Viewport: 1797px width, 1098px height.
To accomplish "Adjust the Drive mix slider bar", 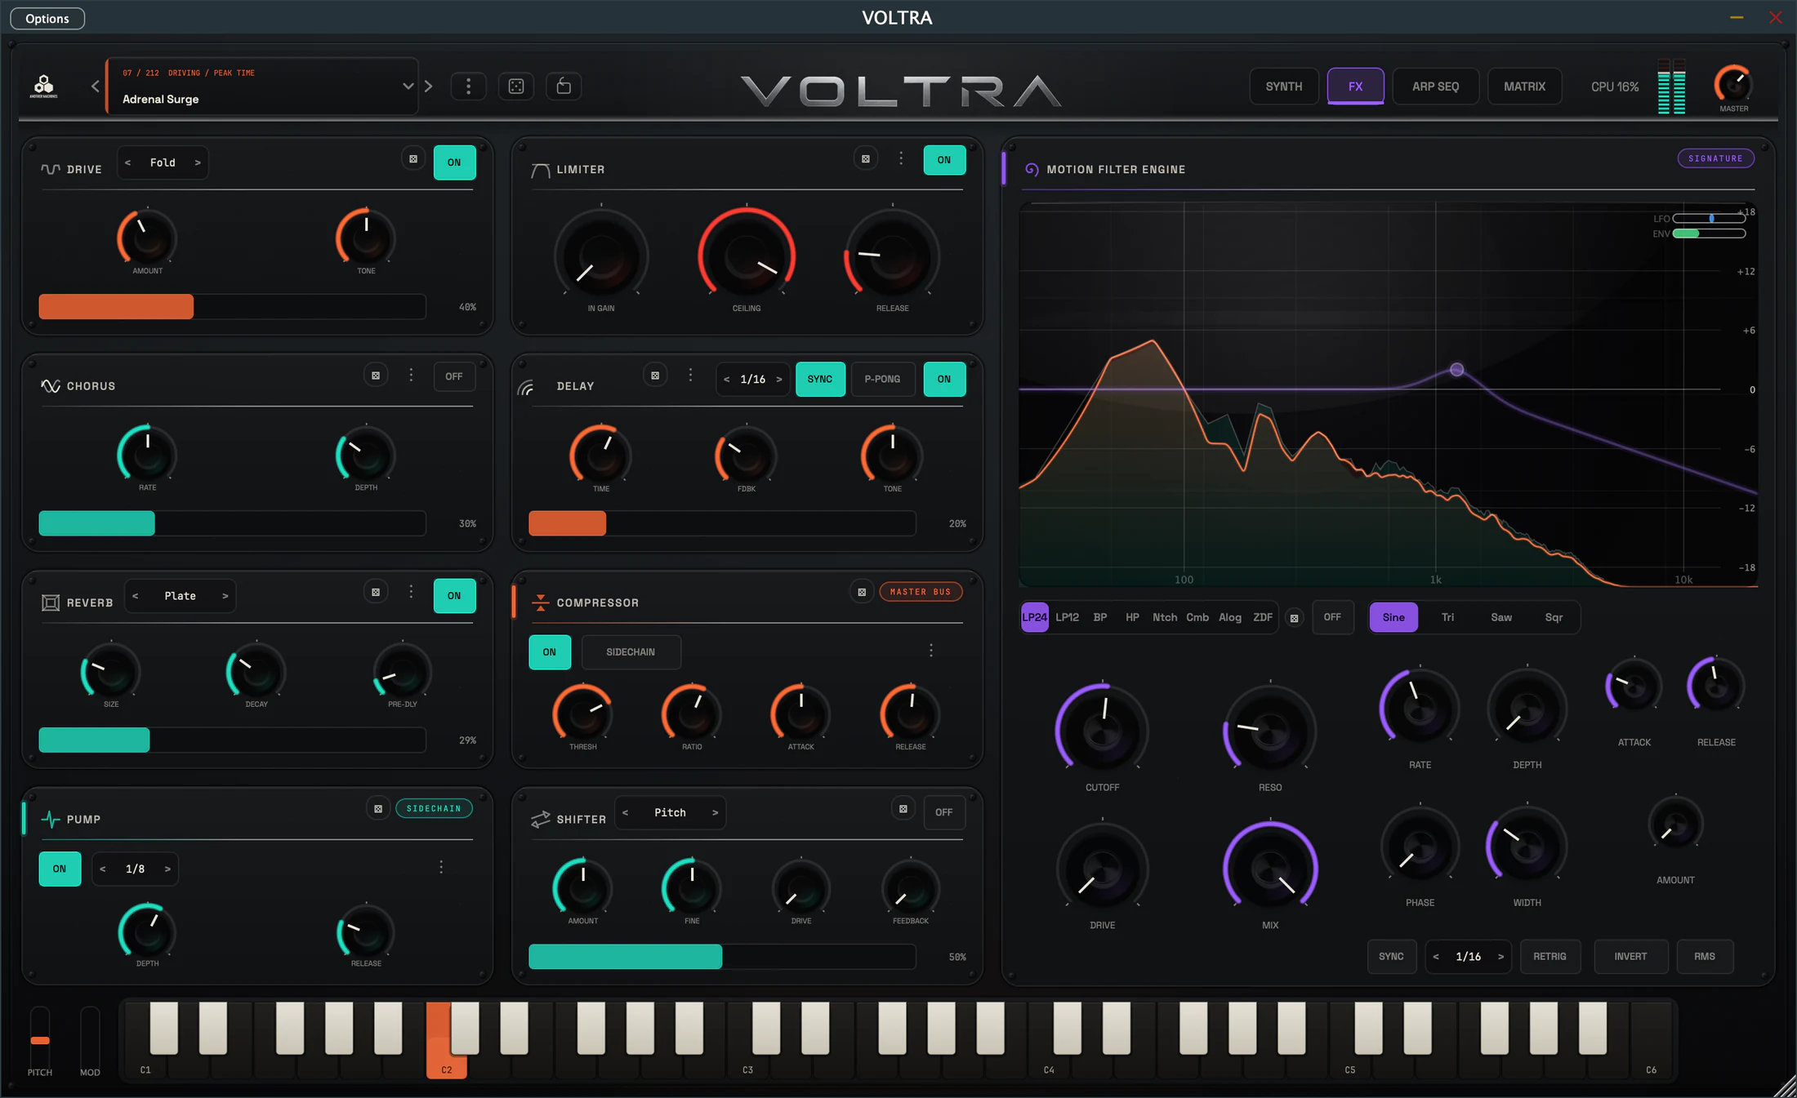I will 232,307.
